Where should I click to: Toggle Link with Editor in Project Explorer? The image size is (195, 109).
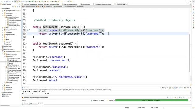click(15, 7)
